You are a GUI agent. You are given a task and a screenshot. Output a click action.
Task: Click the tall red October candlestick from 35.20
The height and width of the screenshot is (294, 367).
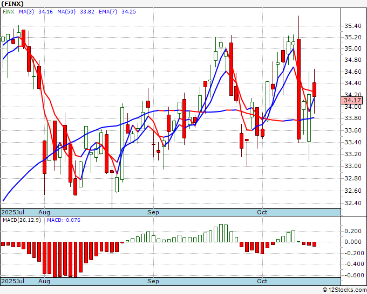point(298,89)
